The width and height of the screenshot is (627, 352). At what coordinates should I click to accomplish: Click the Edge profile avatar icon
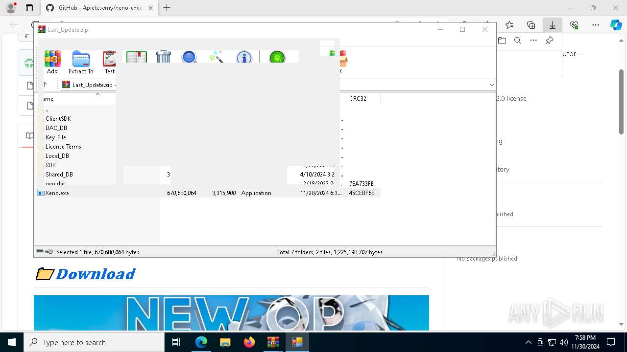pyautogui.click(x=11, y=8)
